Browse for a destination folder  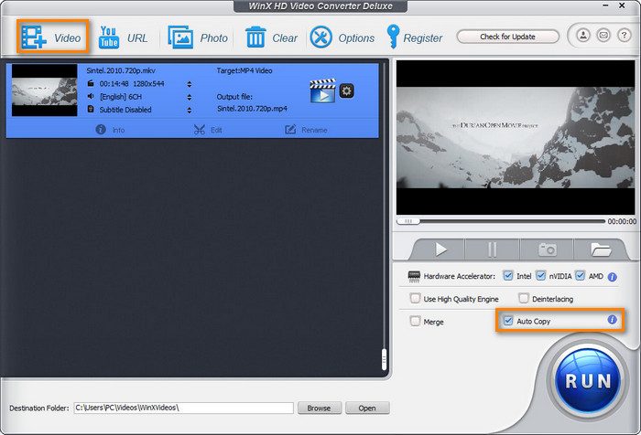320,408
